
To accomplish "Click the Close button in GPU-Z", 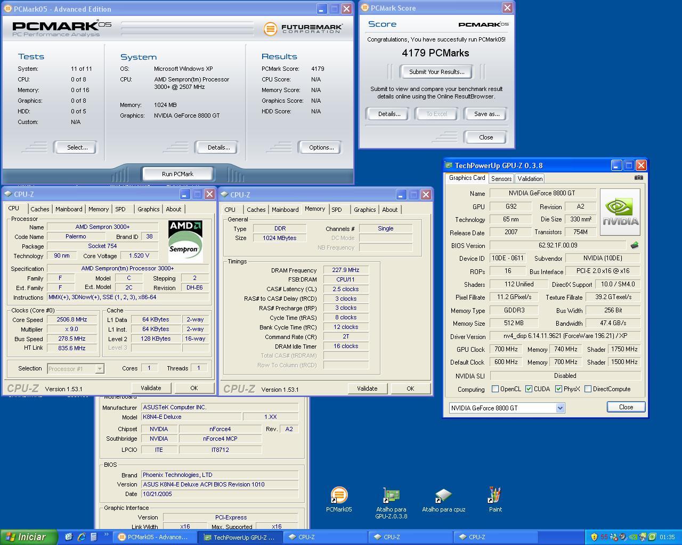I will click(x=626, y=407).
